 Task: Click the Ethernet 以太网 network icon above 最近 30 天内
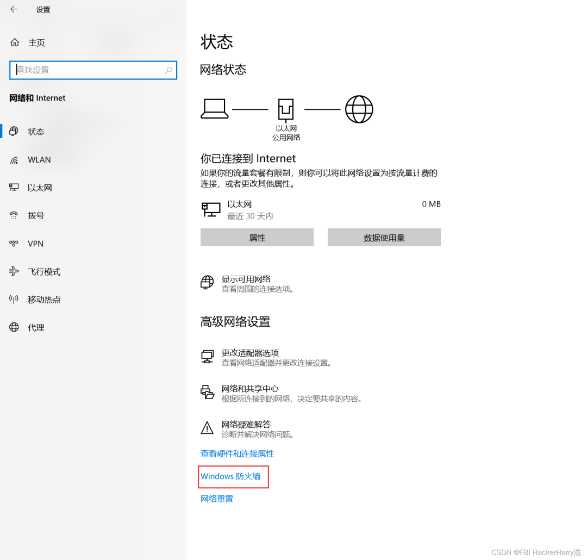210,209
